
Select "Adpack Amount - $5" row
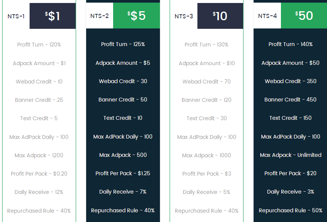(123, 63)
